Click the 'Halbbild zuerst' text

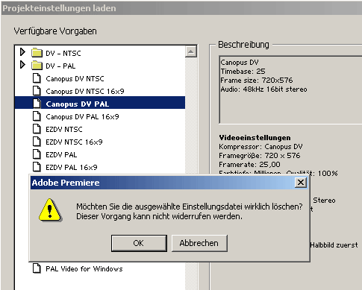coord(334,245)
